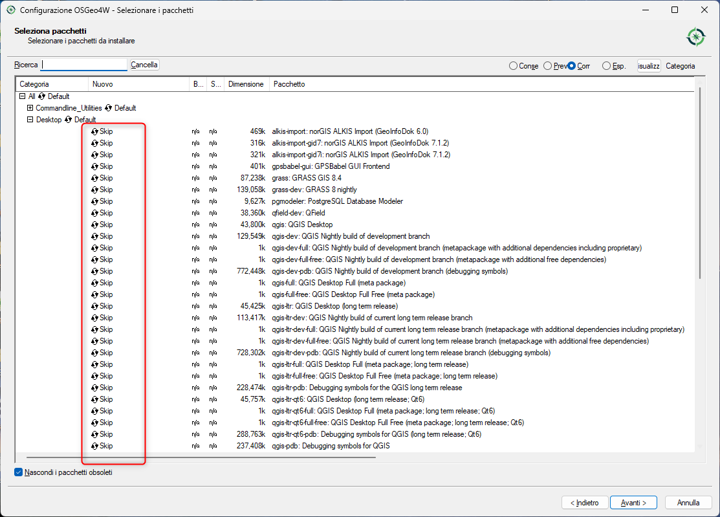
Task: Click the horizontal scrollbar of package list
Action: click(201, 457)
